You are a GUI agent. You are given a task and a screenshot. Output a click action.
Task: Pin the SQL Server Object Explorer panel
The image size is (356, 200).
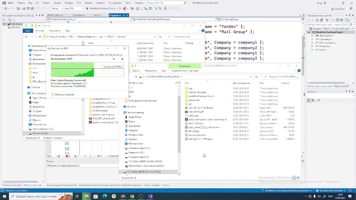pos(39,15)
